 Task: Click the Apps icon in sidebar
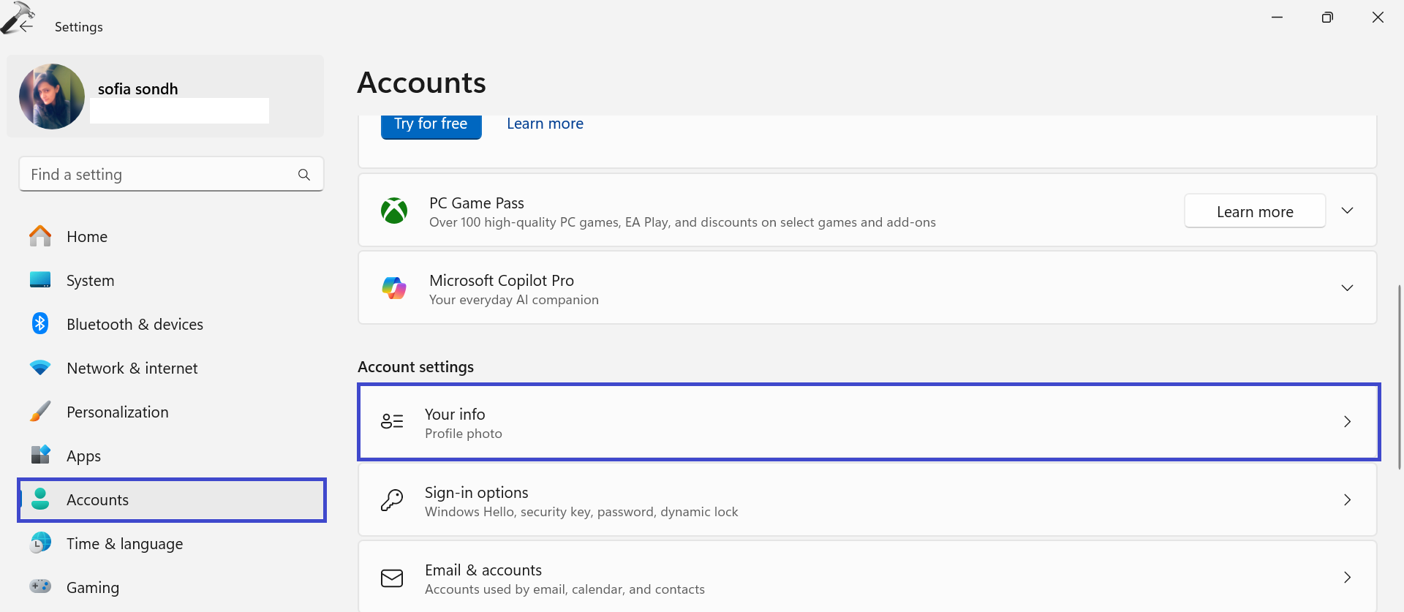tap(40, 455)
